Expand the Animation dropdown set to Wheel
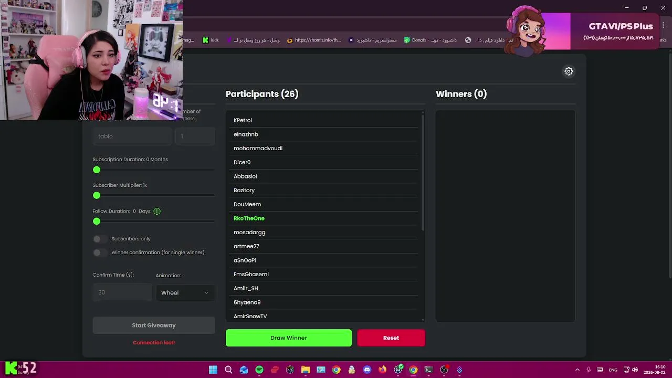The height and width of the screenshot is (378, 672). tap(185, 293)
